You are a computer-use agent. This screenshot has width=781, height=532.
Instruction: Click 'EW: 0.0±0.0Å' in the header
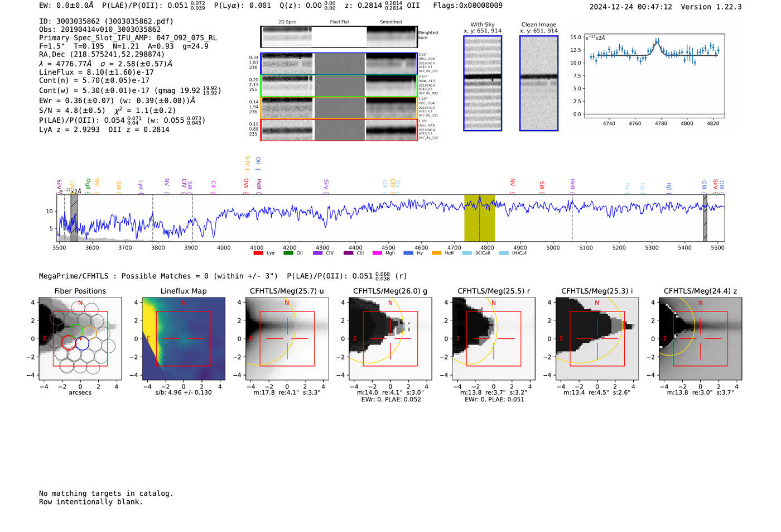click(x=66, y=6)
